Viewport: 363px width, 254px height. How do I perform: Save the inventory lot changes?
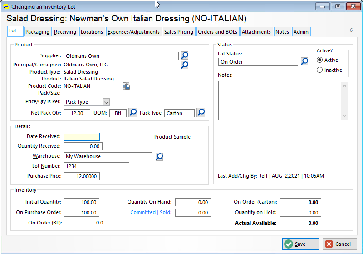pyautogui.click(x=301, y=244)
